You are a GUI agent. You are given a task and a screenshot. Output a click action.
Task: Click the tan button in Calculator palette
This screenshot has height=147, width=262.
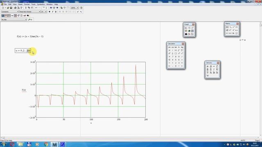tap(176, 47)
